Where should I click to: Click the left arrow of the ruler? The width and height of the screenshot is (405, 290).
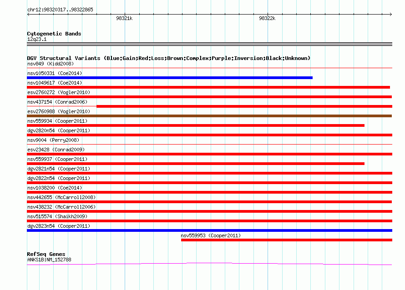28,14
